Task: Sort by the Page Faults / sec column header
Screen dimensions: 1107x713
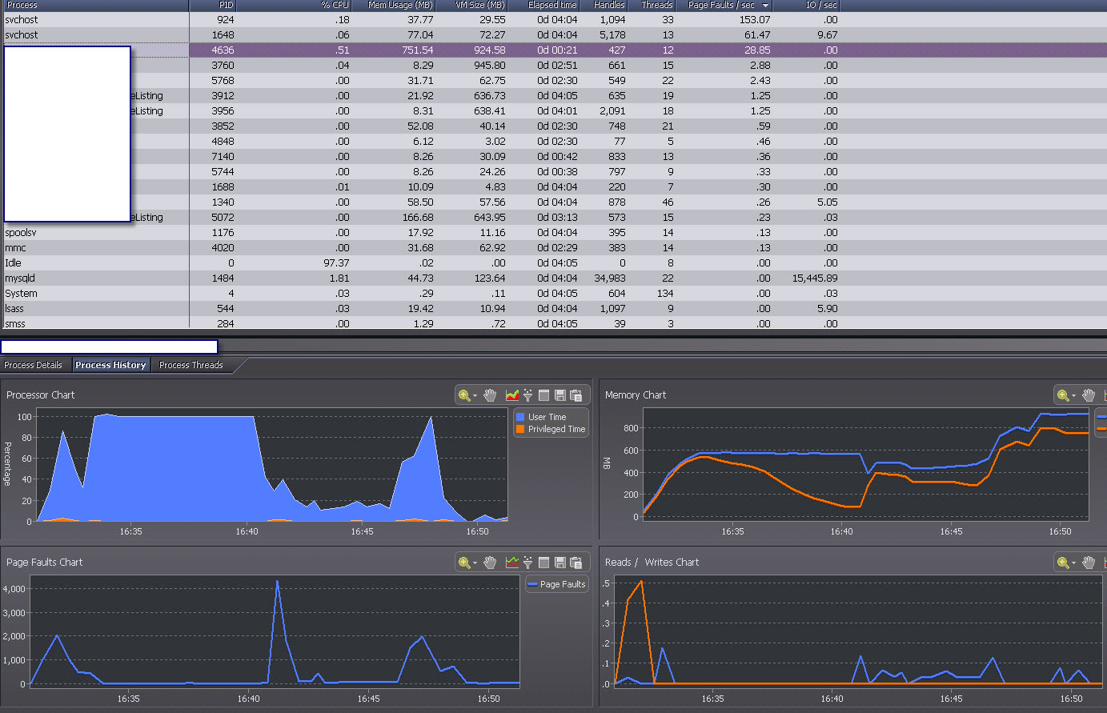Action: pos(727,5)
